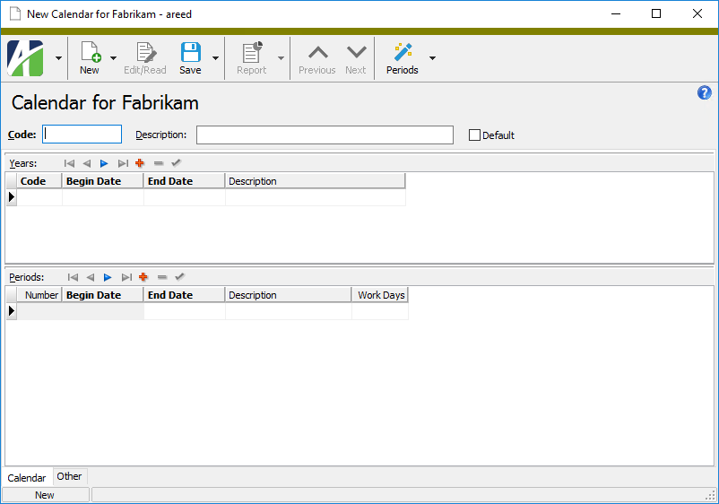Click the page icon in the title bar
This screenshot has height=504, width=719.
(15, 13)
